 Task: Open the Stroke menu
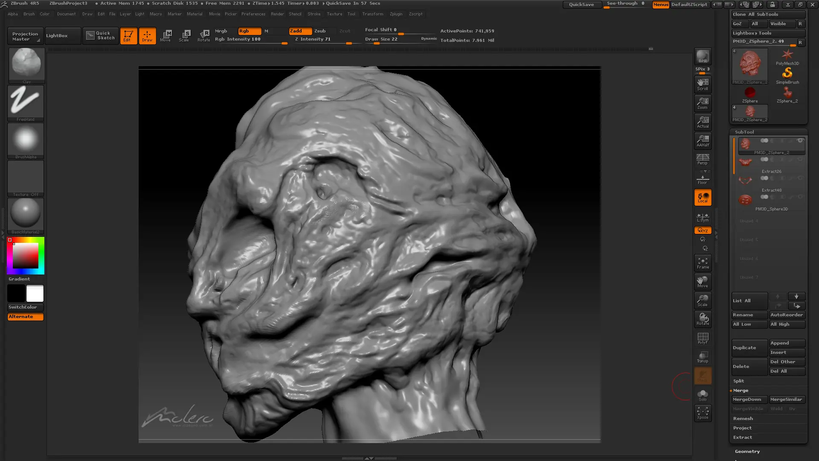point(314,14)
